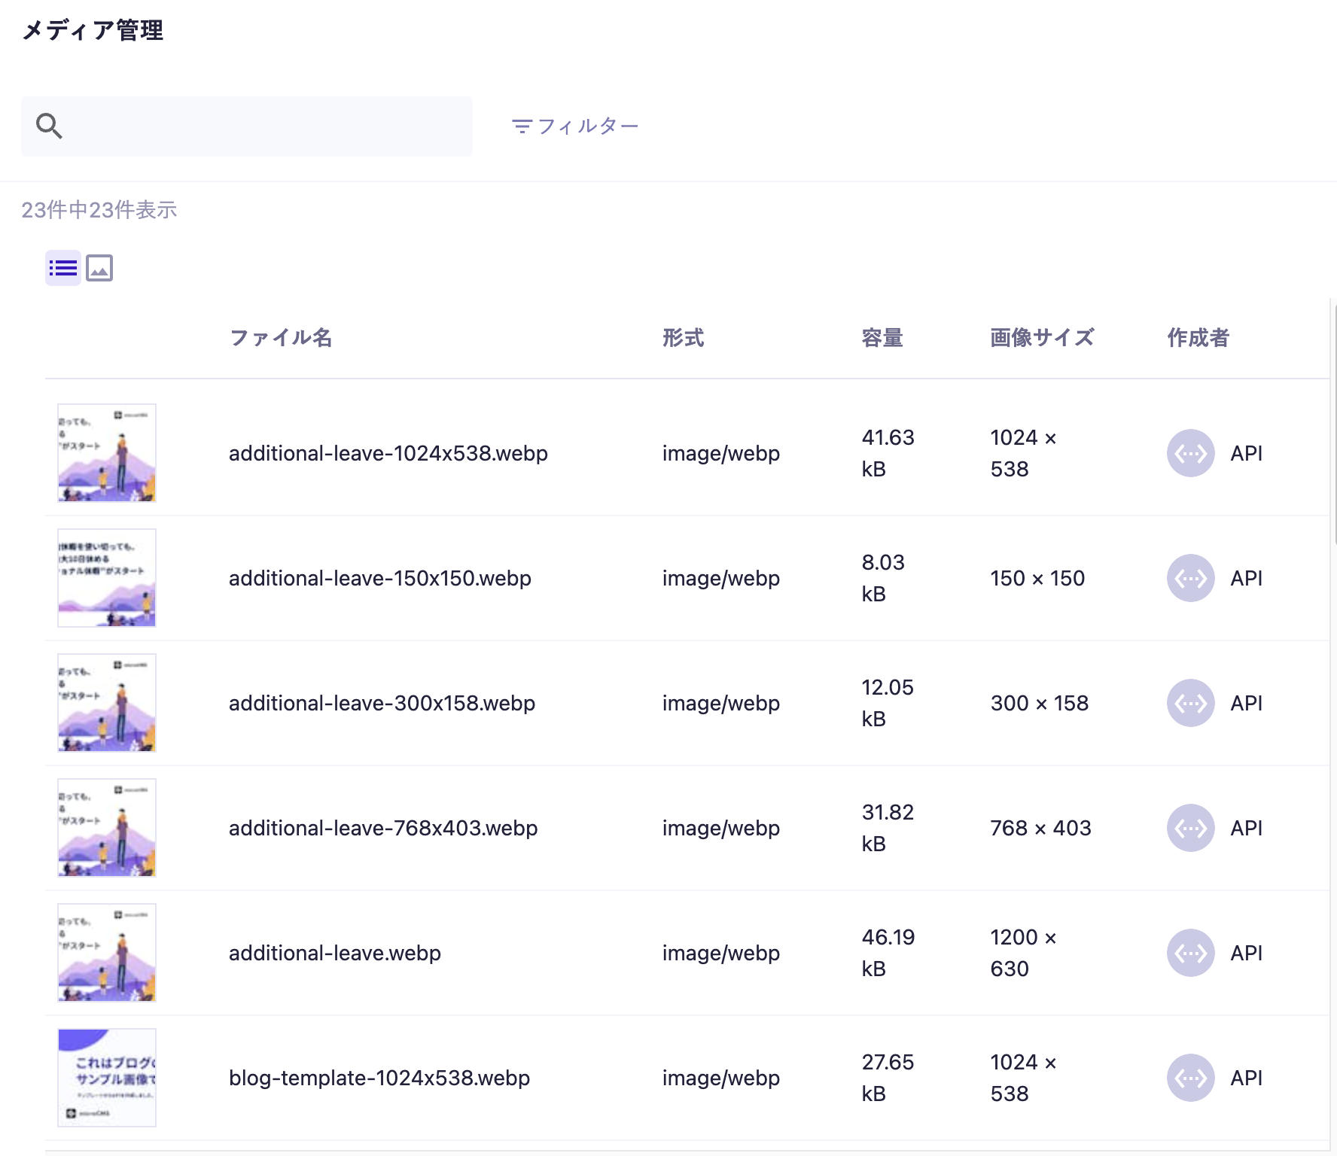Viewport: 1337px width, 1156px height.
Task: Click the API icon for additional-leave.webp
Action: 1190,953
